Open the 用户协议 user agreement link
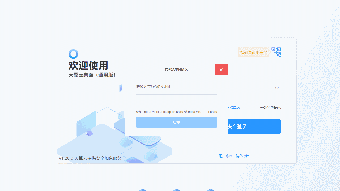Viewport: 340px width, 191px height. point(225,156)
